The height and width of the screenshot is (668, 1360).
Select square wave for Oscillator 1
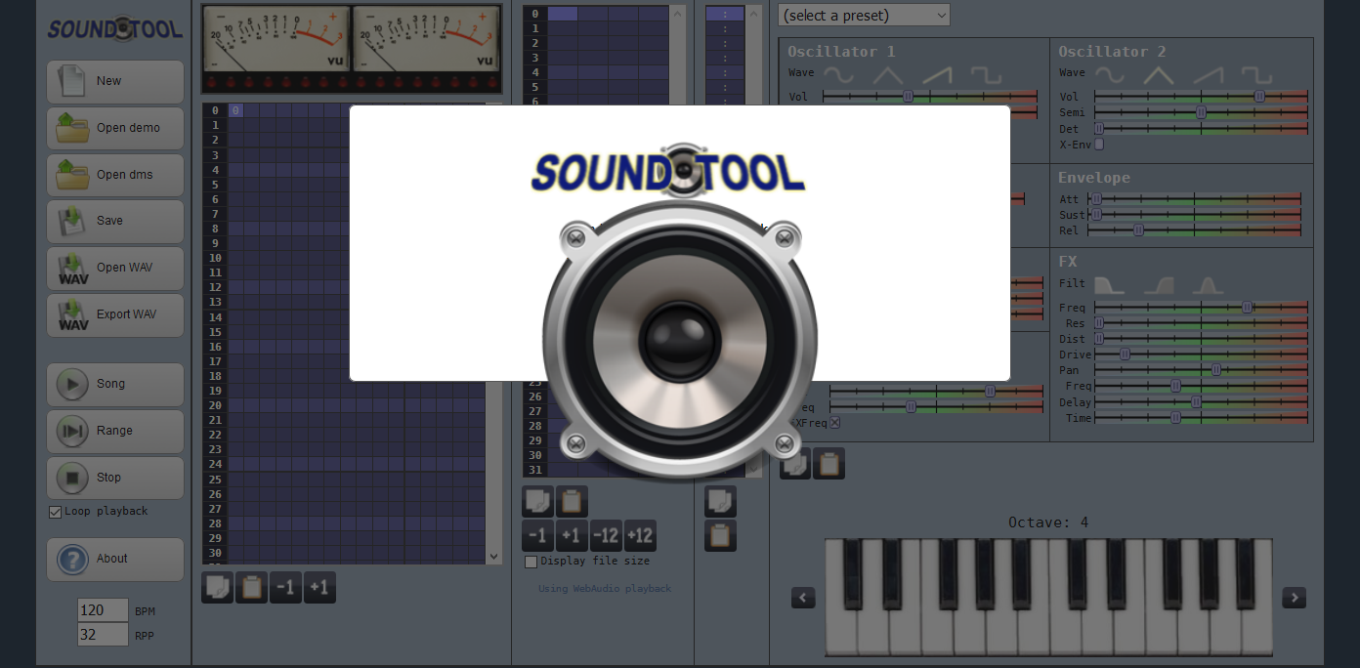coord(986,74)
